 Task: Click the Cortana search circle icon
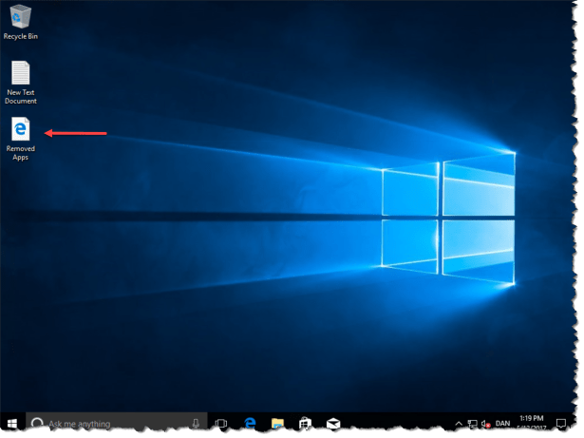click(x=37, y=424)
